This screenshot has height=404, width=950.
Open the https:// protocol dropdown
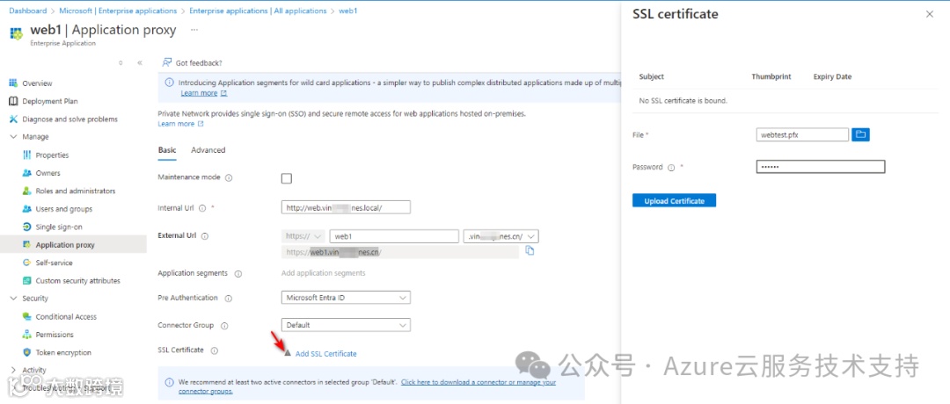(x=304, y=236)
